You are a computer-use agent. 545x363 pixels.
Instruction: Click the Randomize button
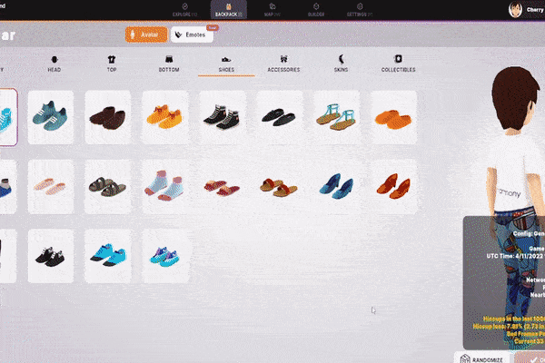click(482, 358)
